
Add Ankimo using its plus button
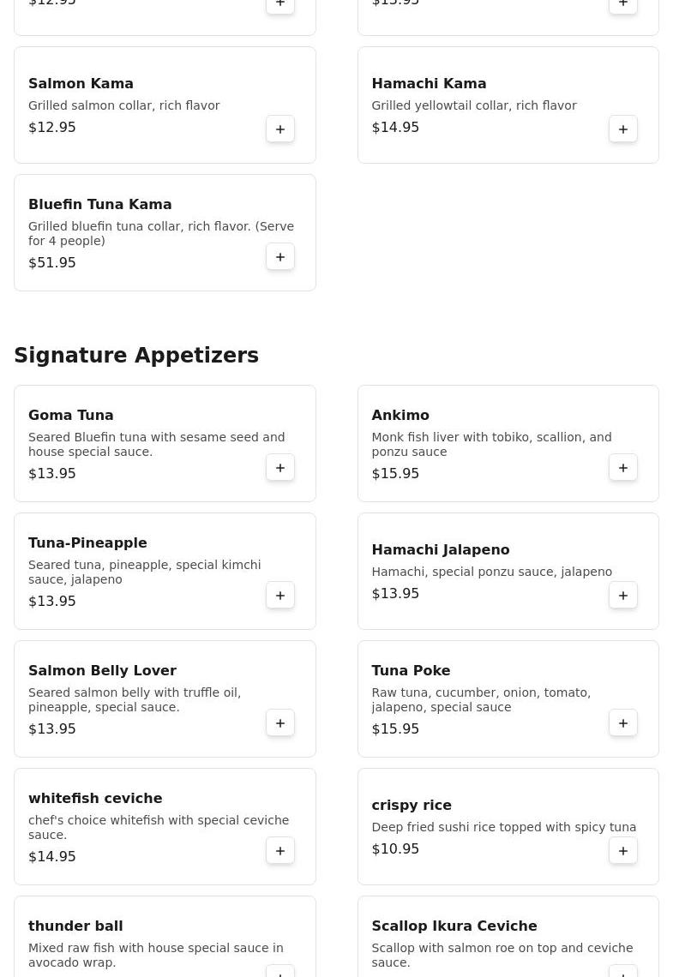click(x=623, y=468)
